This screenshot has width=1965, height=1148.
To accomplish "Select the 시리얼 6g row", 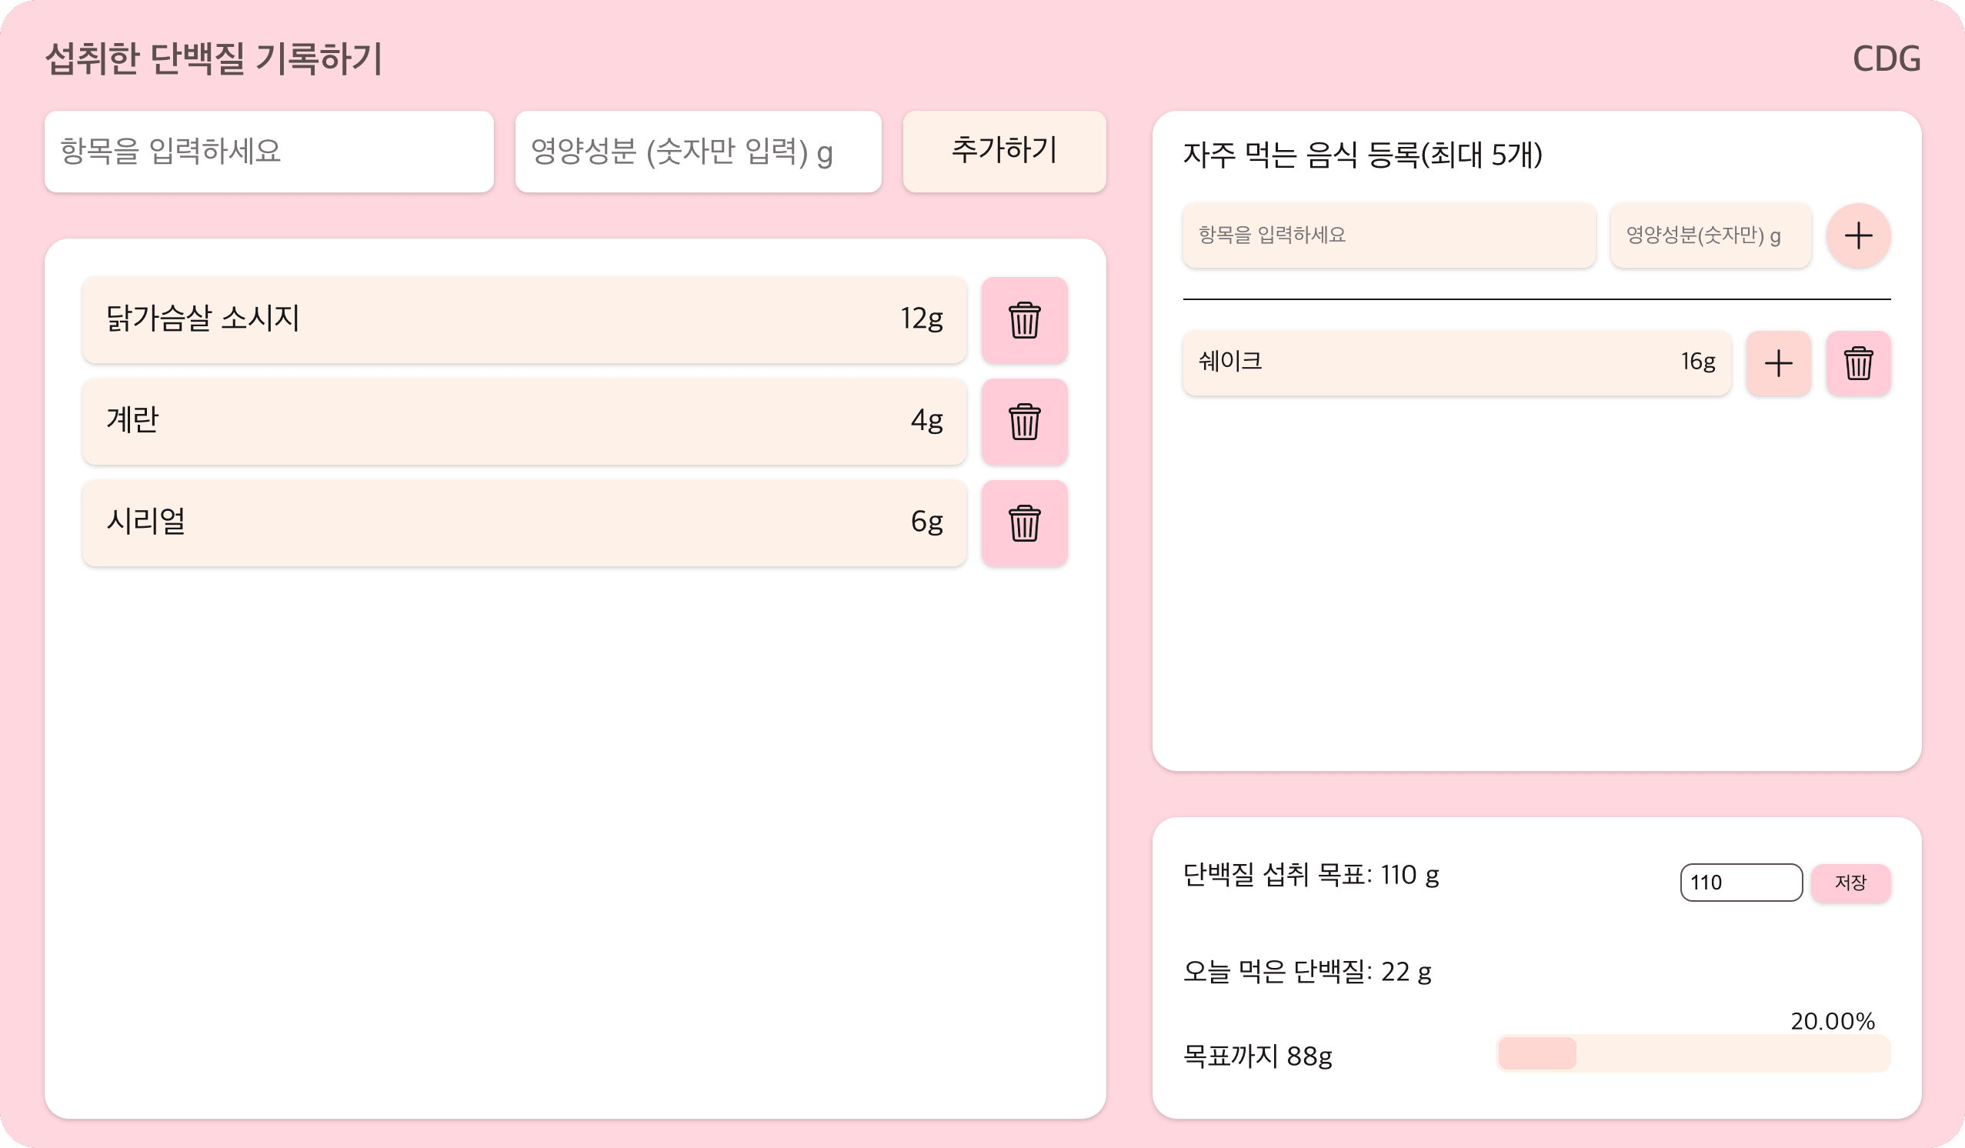I will click(525, 523).
